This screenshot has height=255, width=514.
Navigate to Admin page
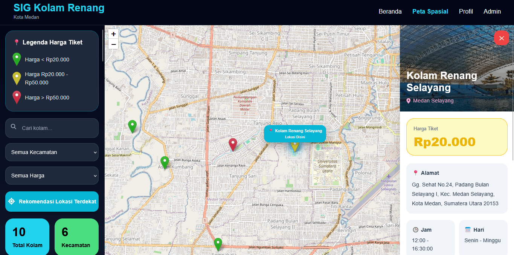coord(492,11)
